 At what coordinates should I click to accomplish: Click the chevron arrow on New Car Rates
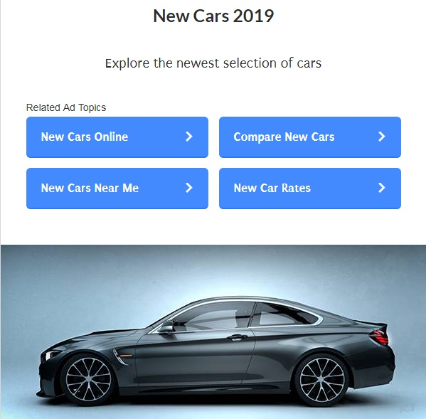click(382, 188)
